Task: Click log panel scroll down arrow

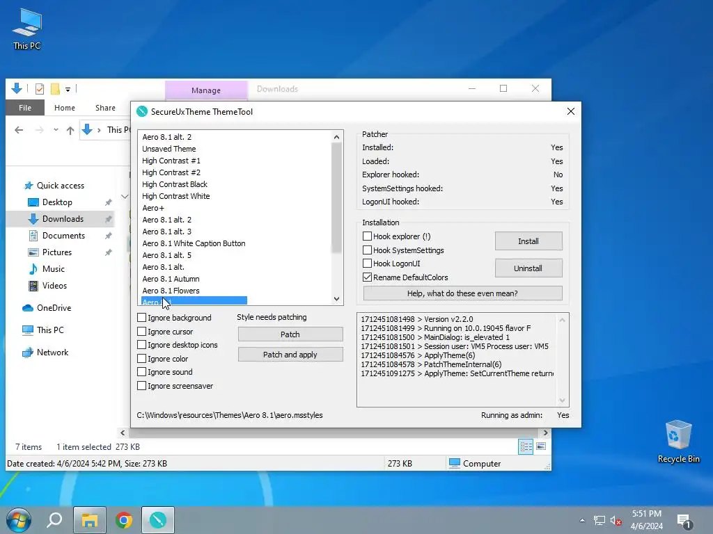Action: click(x=562, y=400)
